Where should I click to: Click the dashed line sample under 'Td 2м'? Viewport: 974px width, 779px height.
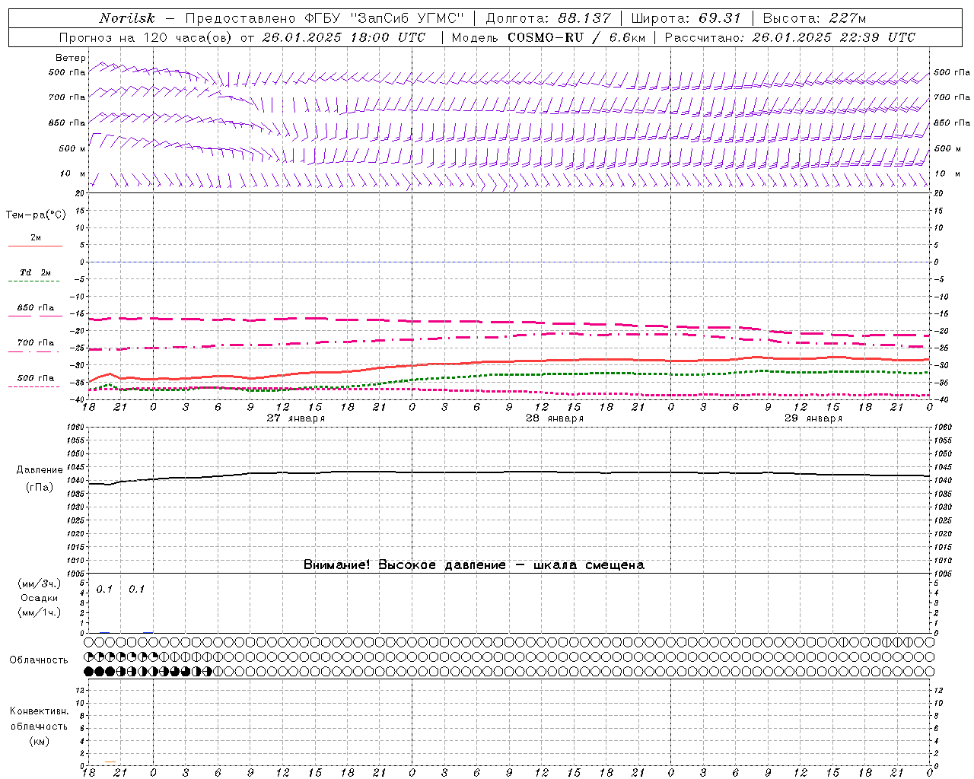[x=34, y=281]
